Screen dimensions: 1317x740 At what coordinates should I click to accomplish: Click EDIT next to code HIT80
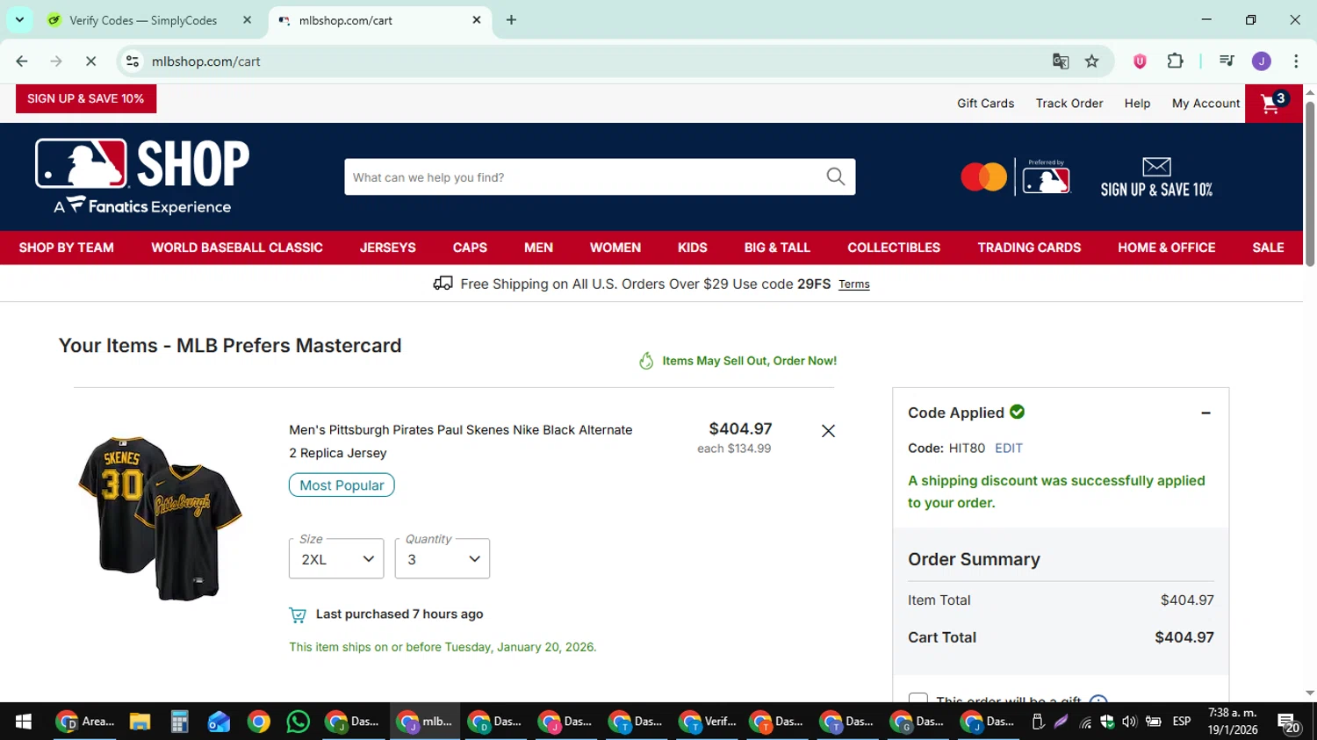[1009, 448]
